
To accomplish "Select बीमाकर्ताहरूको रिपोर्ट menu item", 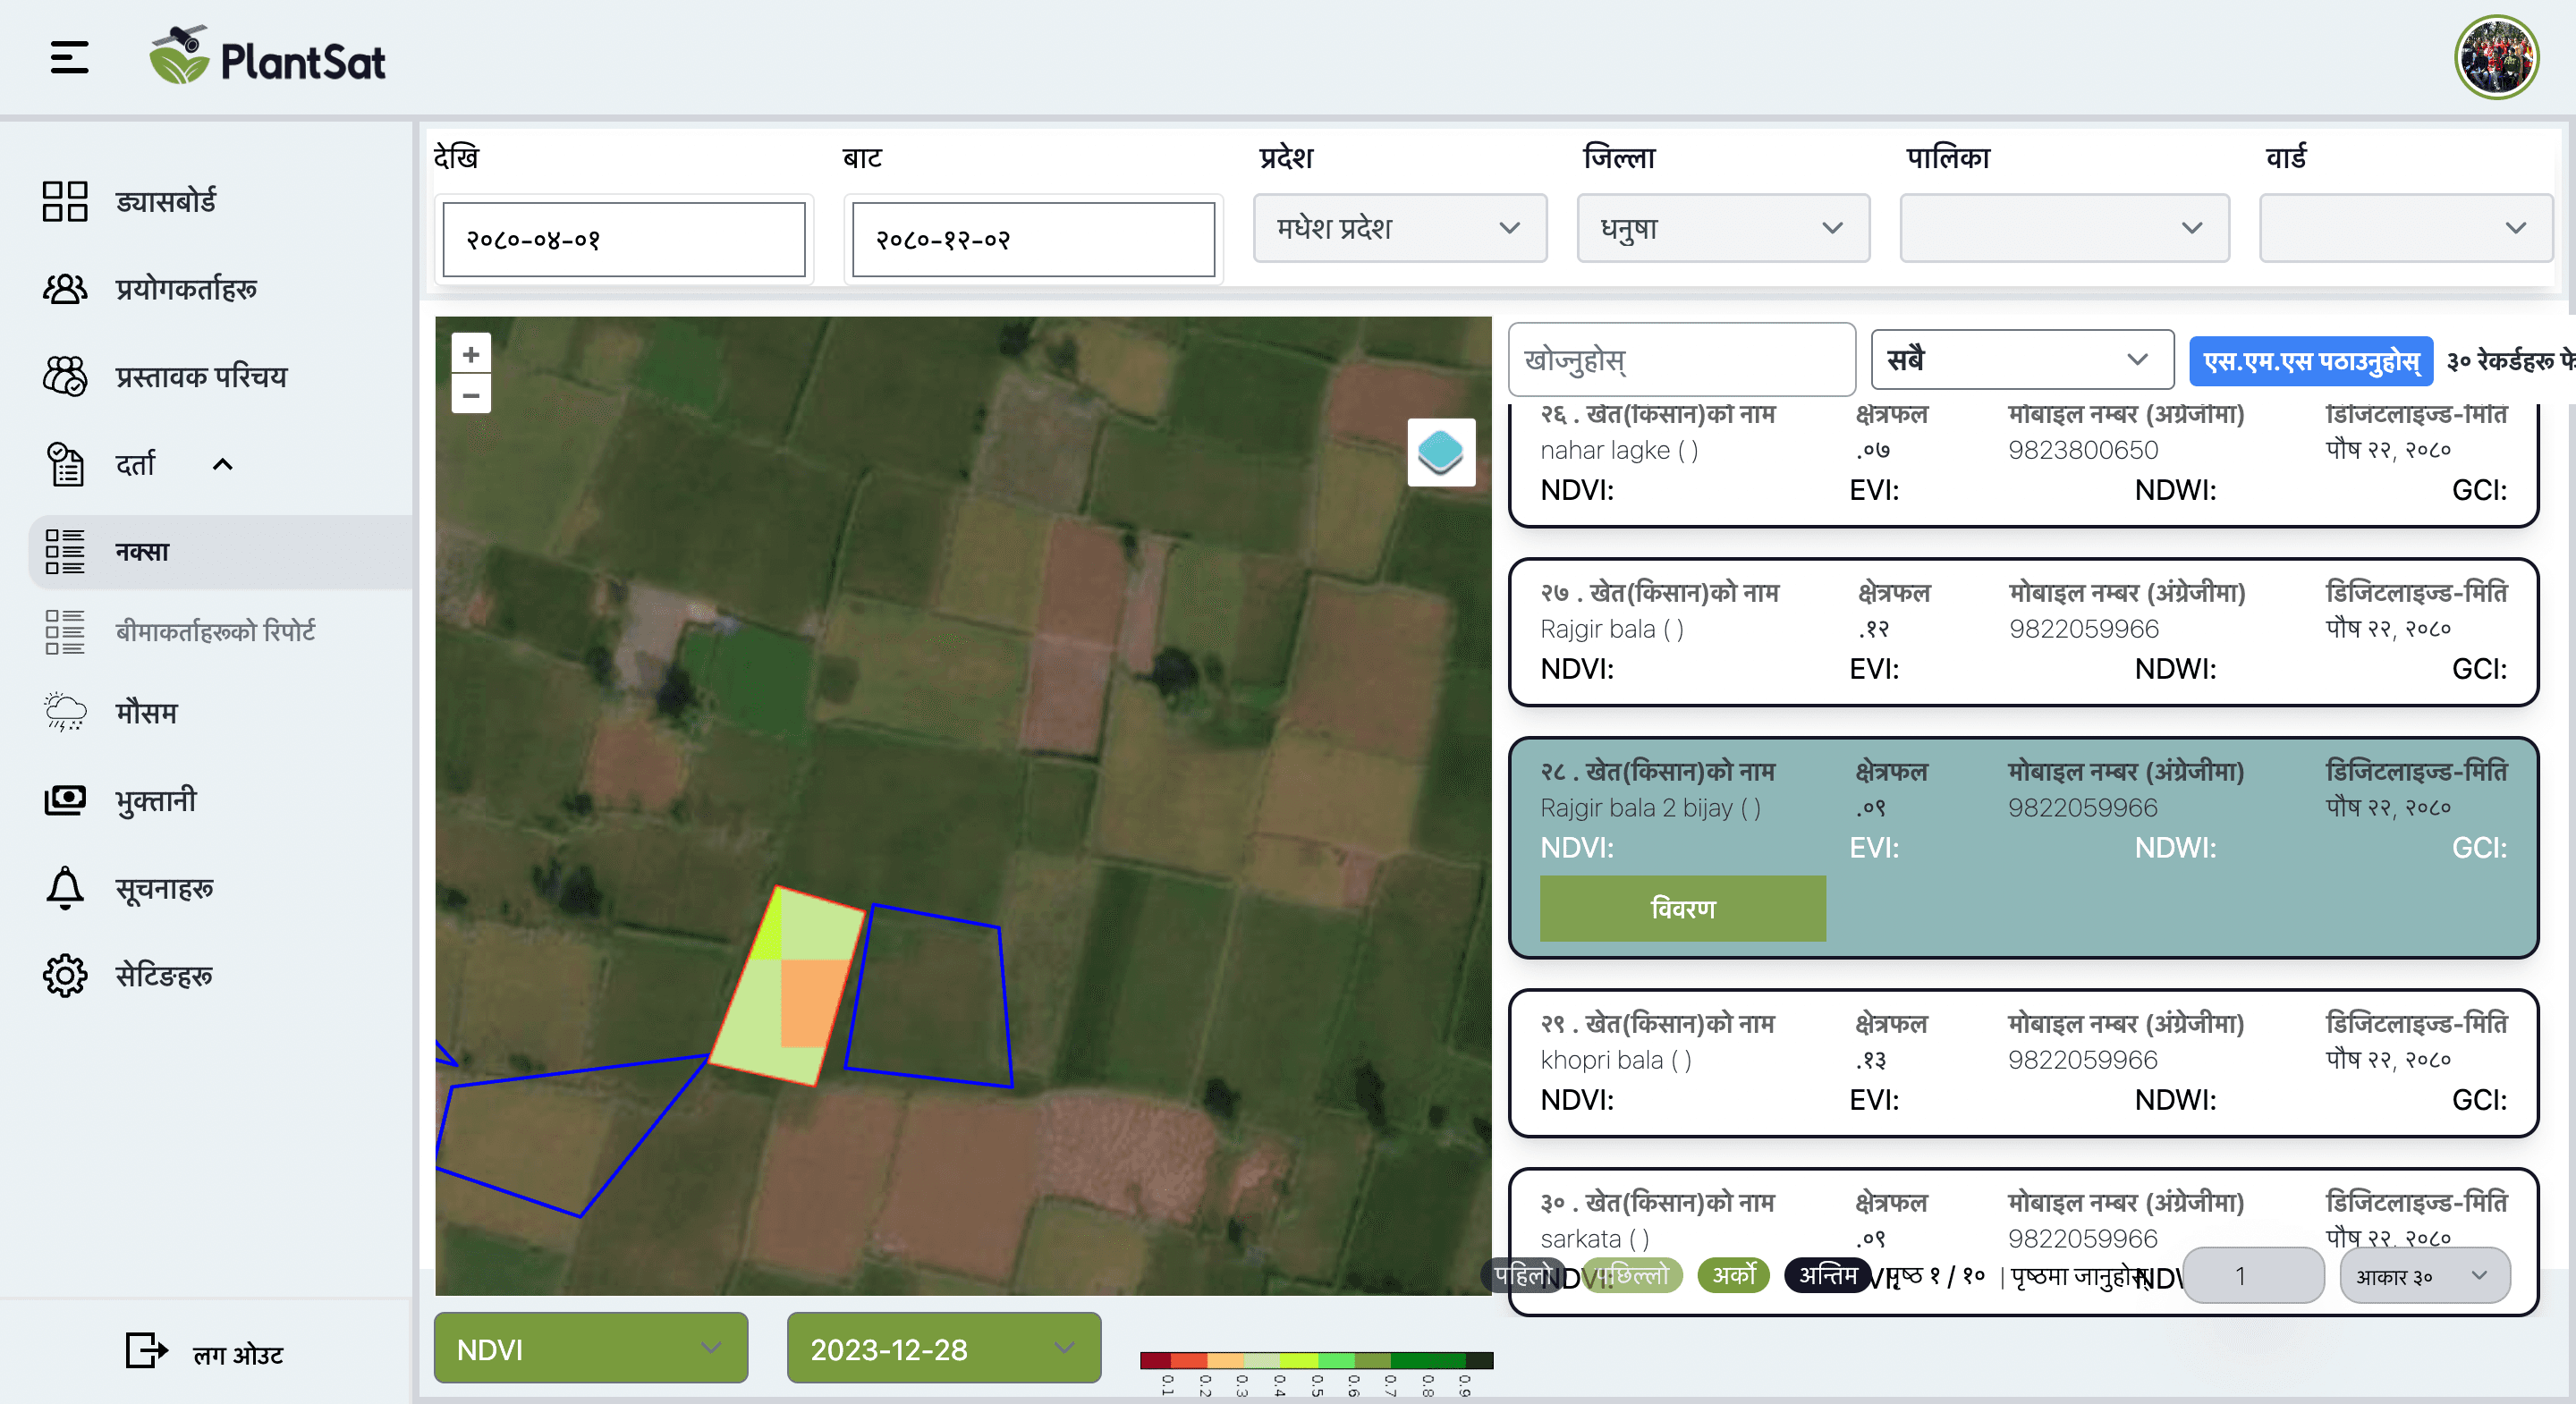I will pos(215,631).
